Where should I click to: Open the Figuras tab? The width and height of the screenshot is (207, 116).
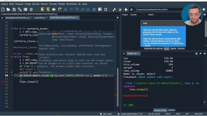click(173, 49)
